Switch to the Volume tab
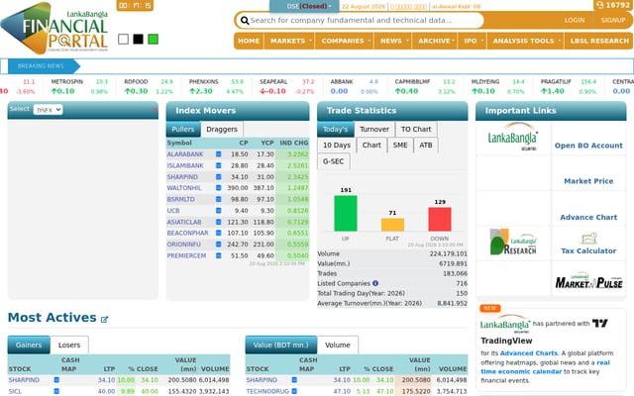Screen dimensions: 634x396 (337, 346)
